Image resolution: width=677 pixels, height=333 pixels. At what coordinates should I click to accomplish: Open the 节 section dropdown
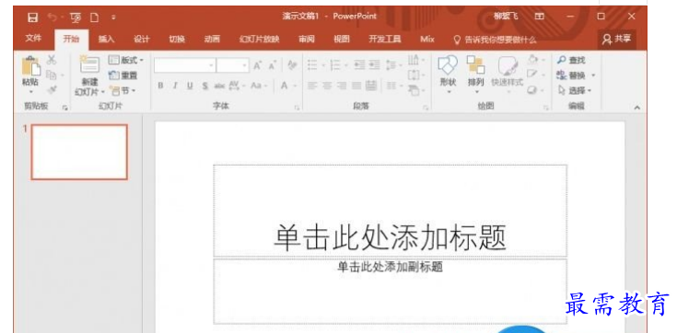click(x=123, y=90)
